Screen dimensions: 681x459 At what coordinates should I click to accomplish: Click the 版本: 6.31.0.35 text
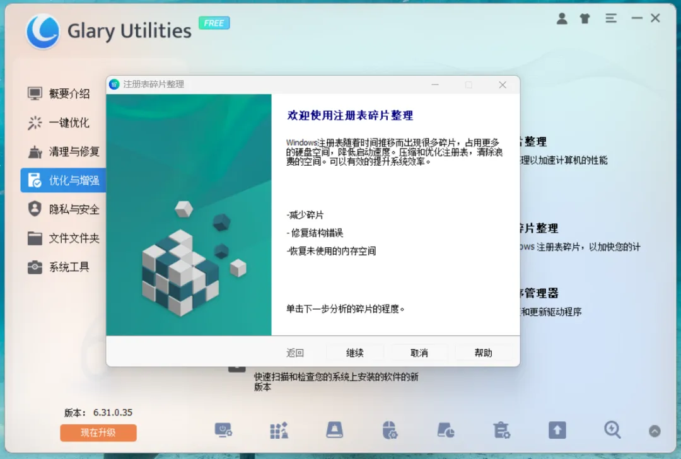pyautogui.click(x=98, y=412)
